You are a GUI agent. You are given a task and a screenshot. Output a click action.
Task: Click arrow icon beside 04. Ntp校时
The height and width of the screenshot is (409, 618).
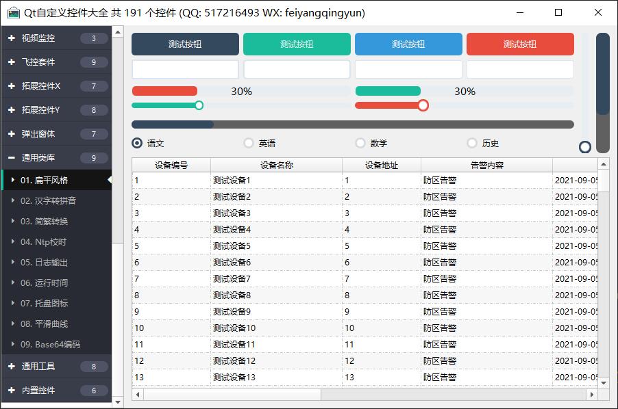12,242
